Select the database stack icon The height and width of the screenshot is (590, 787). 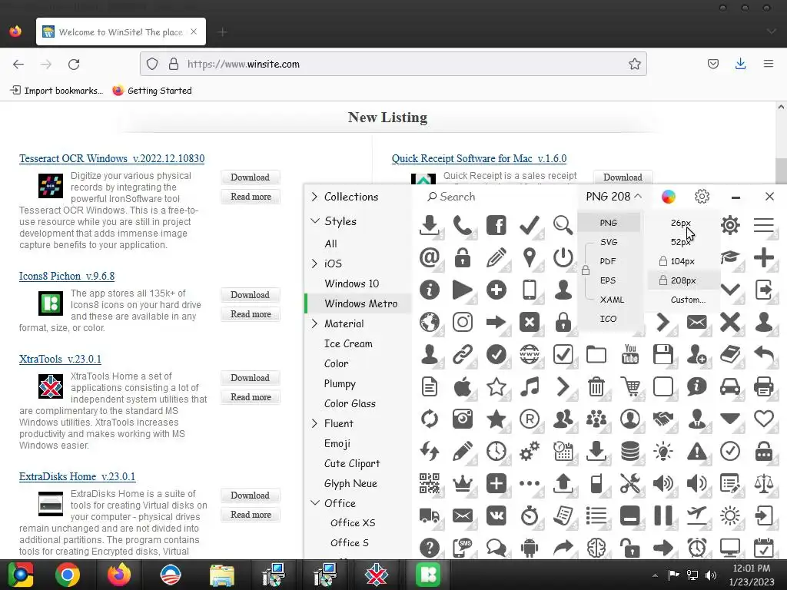tap(630, 451)
